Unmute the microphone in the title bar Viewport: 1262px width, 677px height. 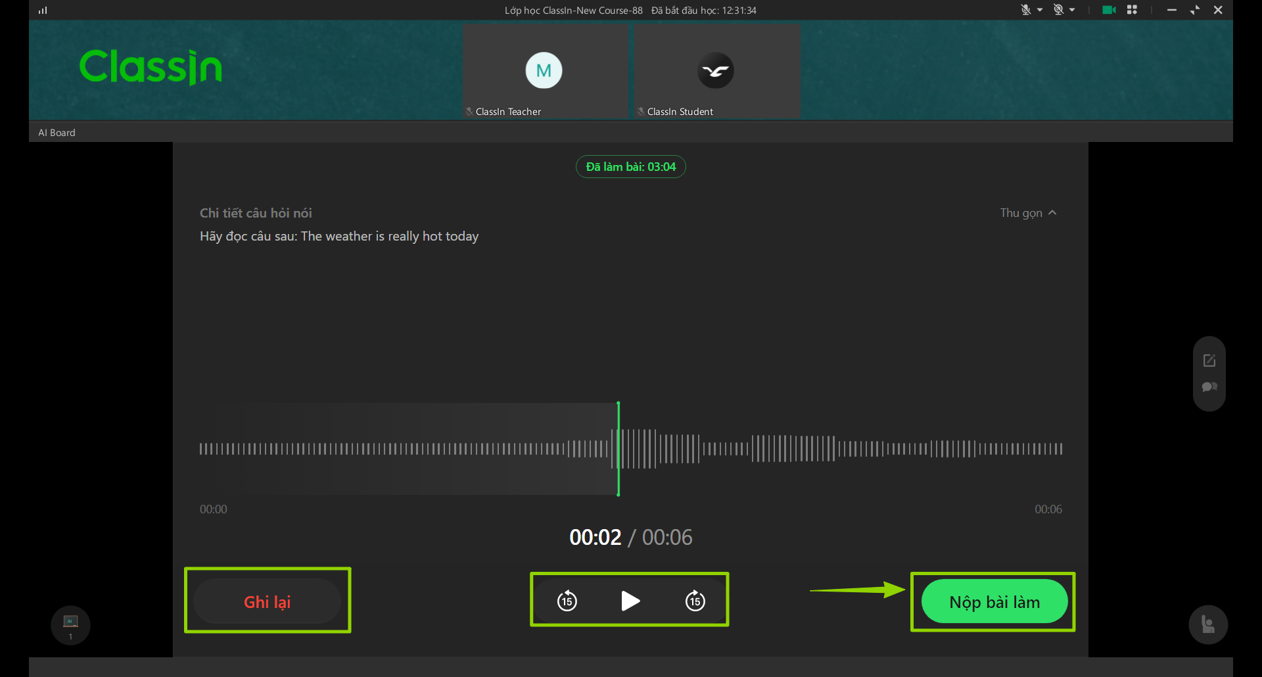1025,10
